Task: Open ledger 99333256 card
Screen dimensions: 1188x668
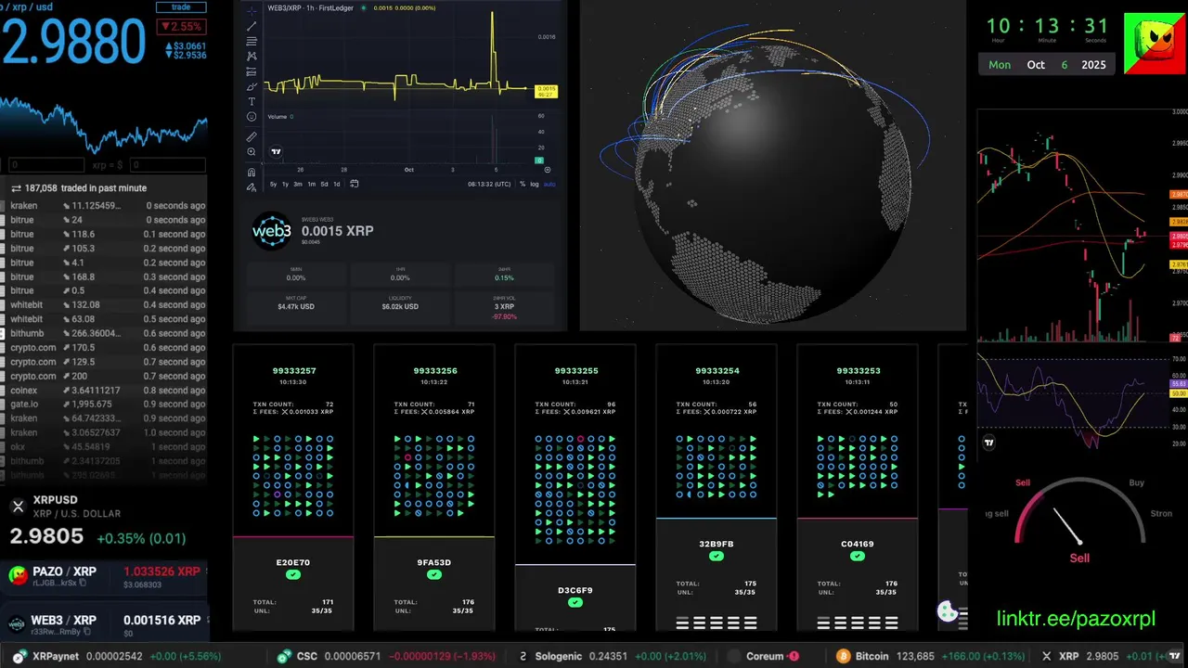Action: pos(434,487)
